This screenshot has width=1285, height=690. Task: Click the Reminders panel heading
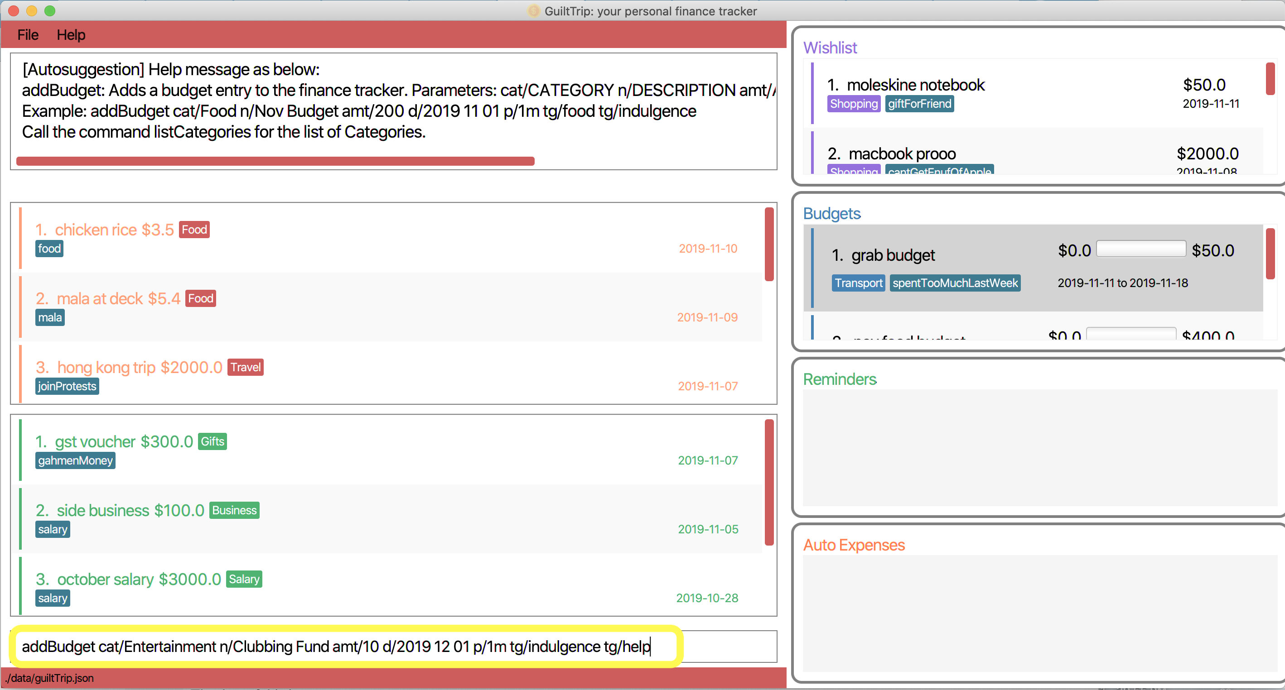point(840,379)
